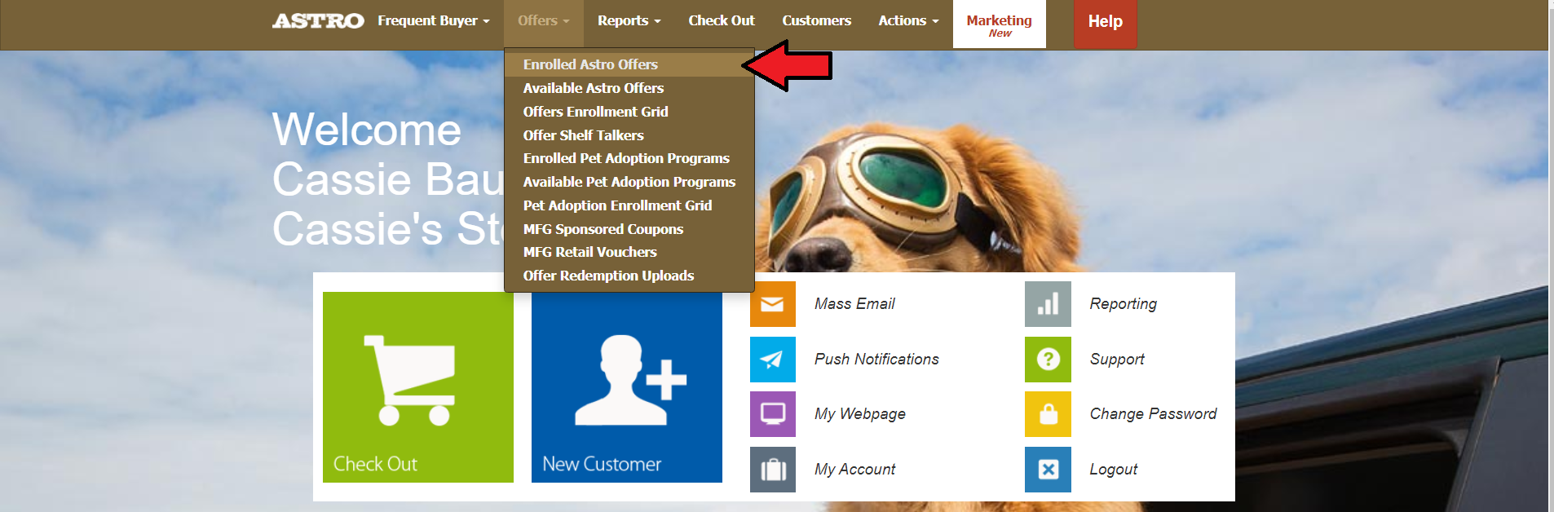Select MFG Sponsored Coupons option

tap(603, 229)
